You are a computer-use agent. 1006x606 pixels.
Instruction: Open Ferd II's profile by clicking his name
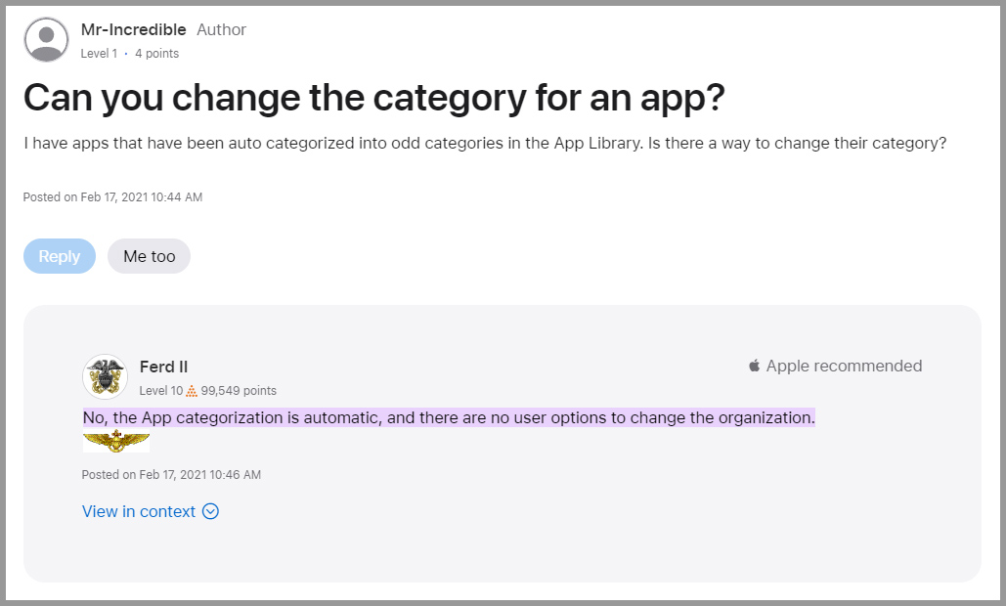click(x=163, y=367)
